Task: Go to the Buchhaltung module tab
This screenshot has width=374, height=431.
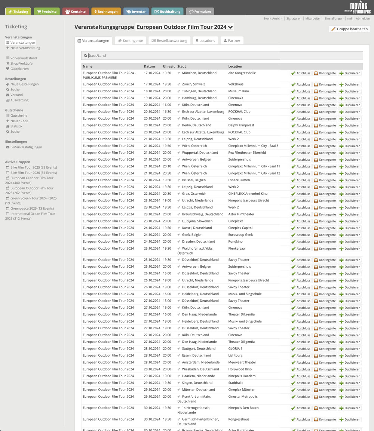Action: point(167,12)
